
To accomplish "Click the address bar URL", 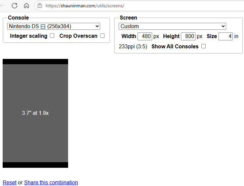I will click(x=85, y=6).
